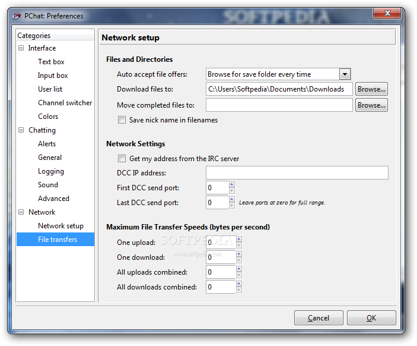Open Channel switcher settings

pyautogui.click(x=65, y=103)
